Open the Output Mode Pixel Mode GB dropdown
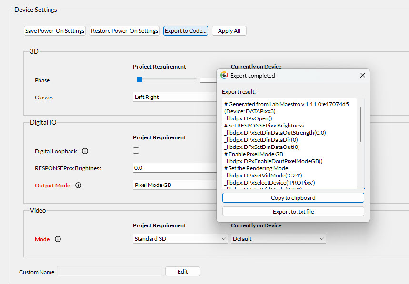 [175, 185]
